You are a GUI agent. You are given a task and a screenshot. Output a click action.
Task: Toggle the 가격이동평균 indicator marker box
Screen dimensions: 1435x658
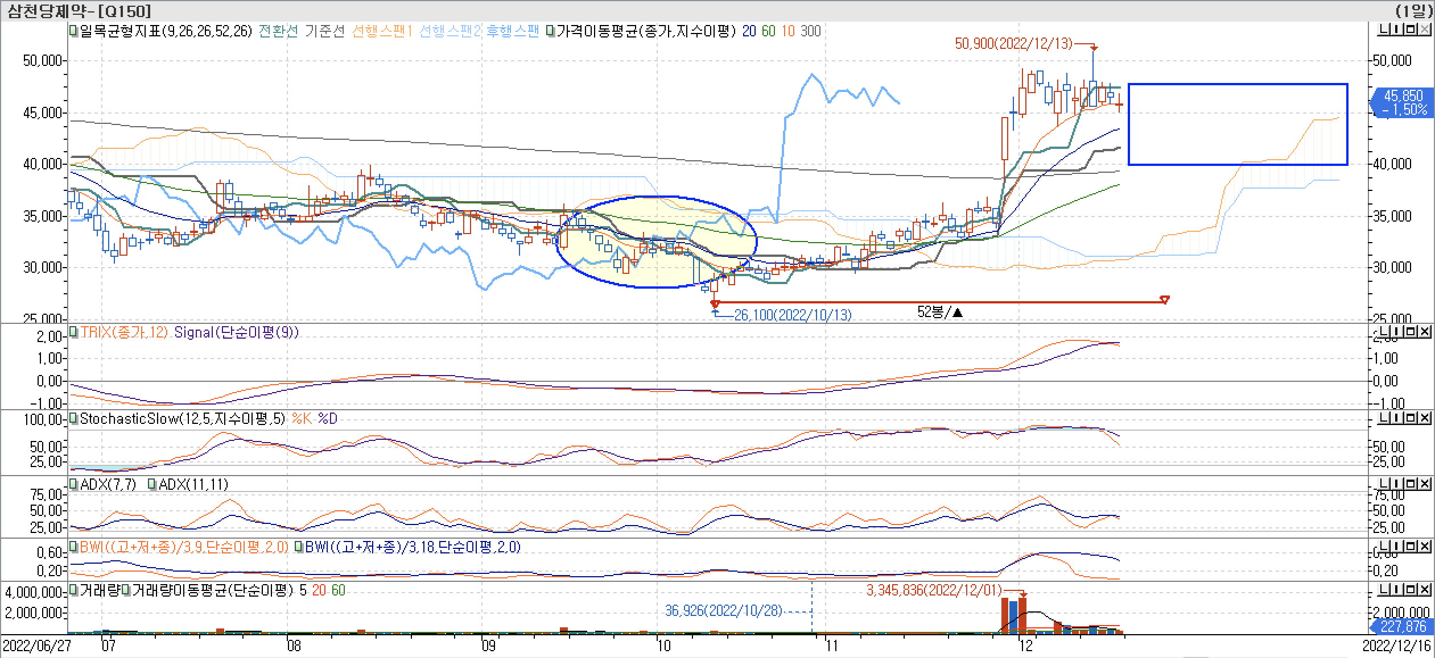550,31
